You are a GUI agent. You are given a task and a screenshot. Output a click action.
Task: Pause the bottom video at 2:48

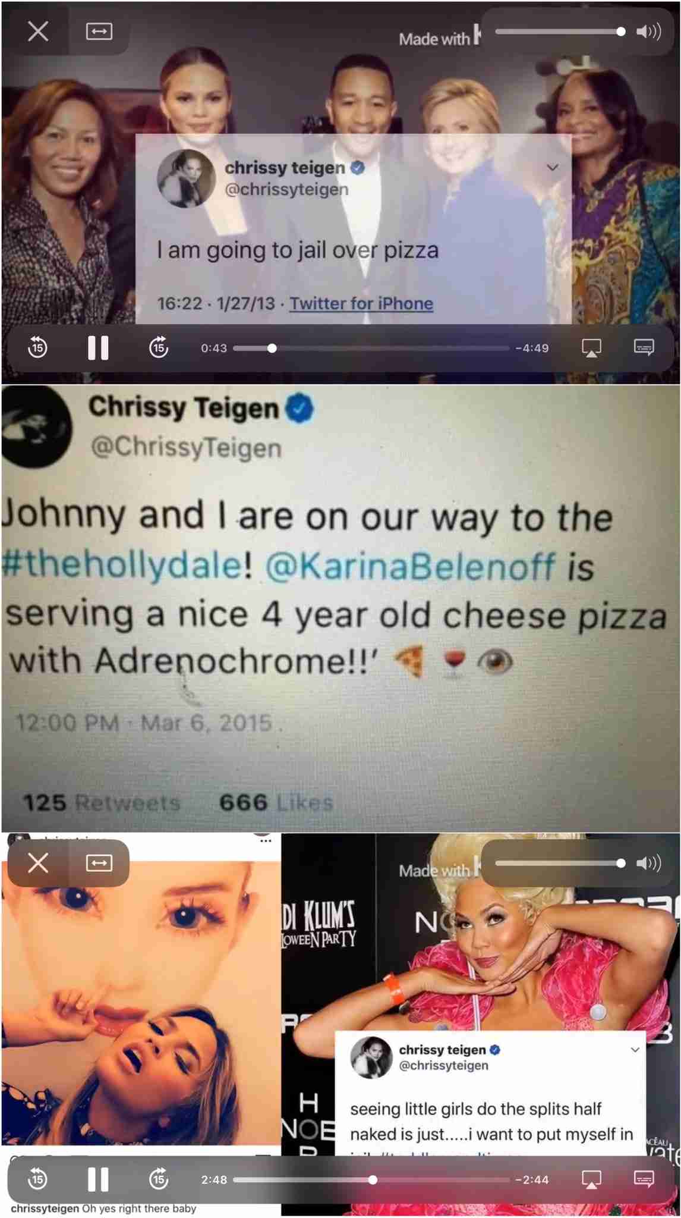[x=98, y=1179]
